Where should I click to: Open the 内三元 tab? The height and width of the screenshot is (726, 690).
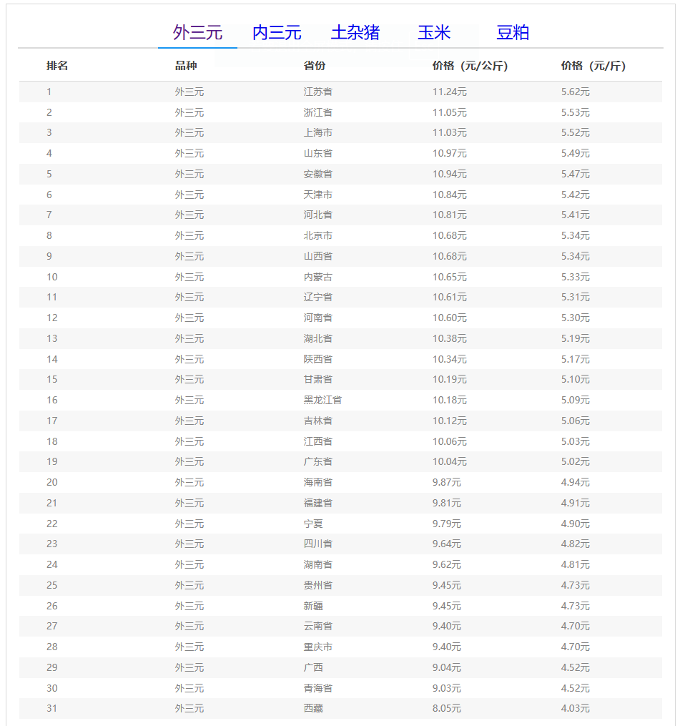click(x=277, y=33)
